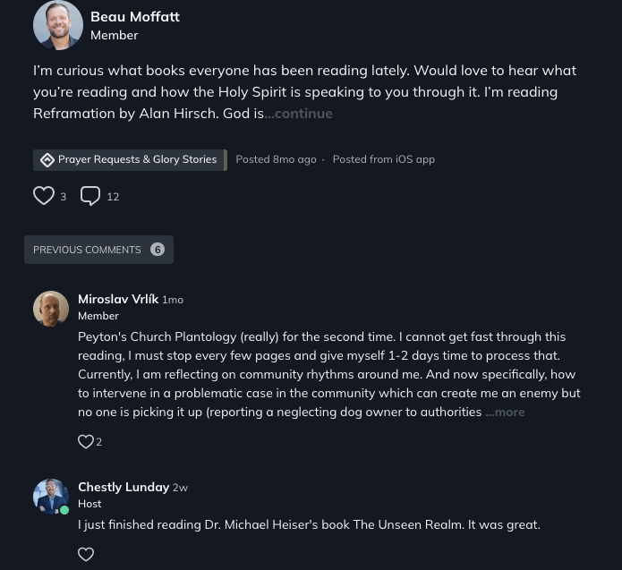Open Prayer Requests & Glory Stories space
The width and height of the screenshot is (622, 570).
coord(137,159)
